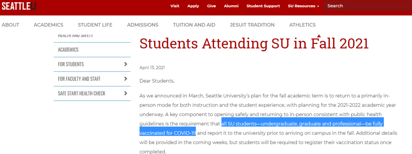Open the Student Support link
This screenshot has height=154, width=412.
(x=263, y=6)
